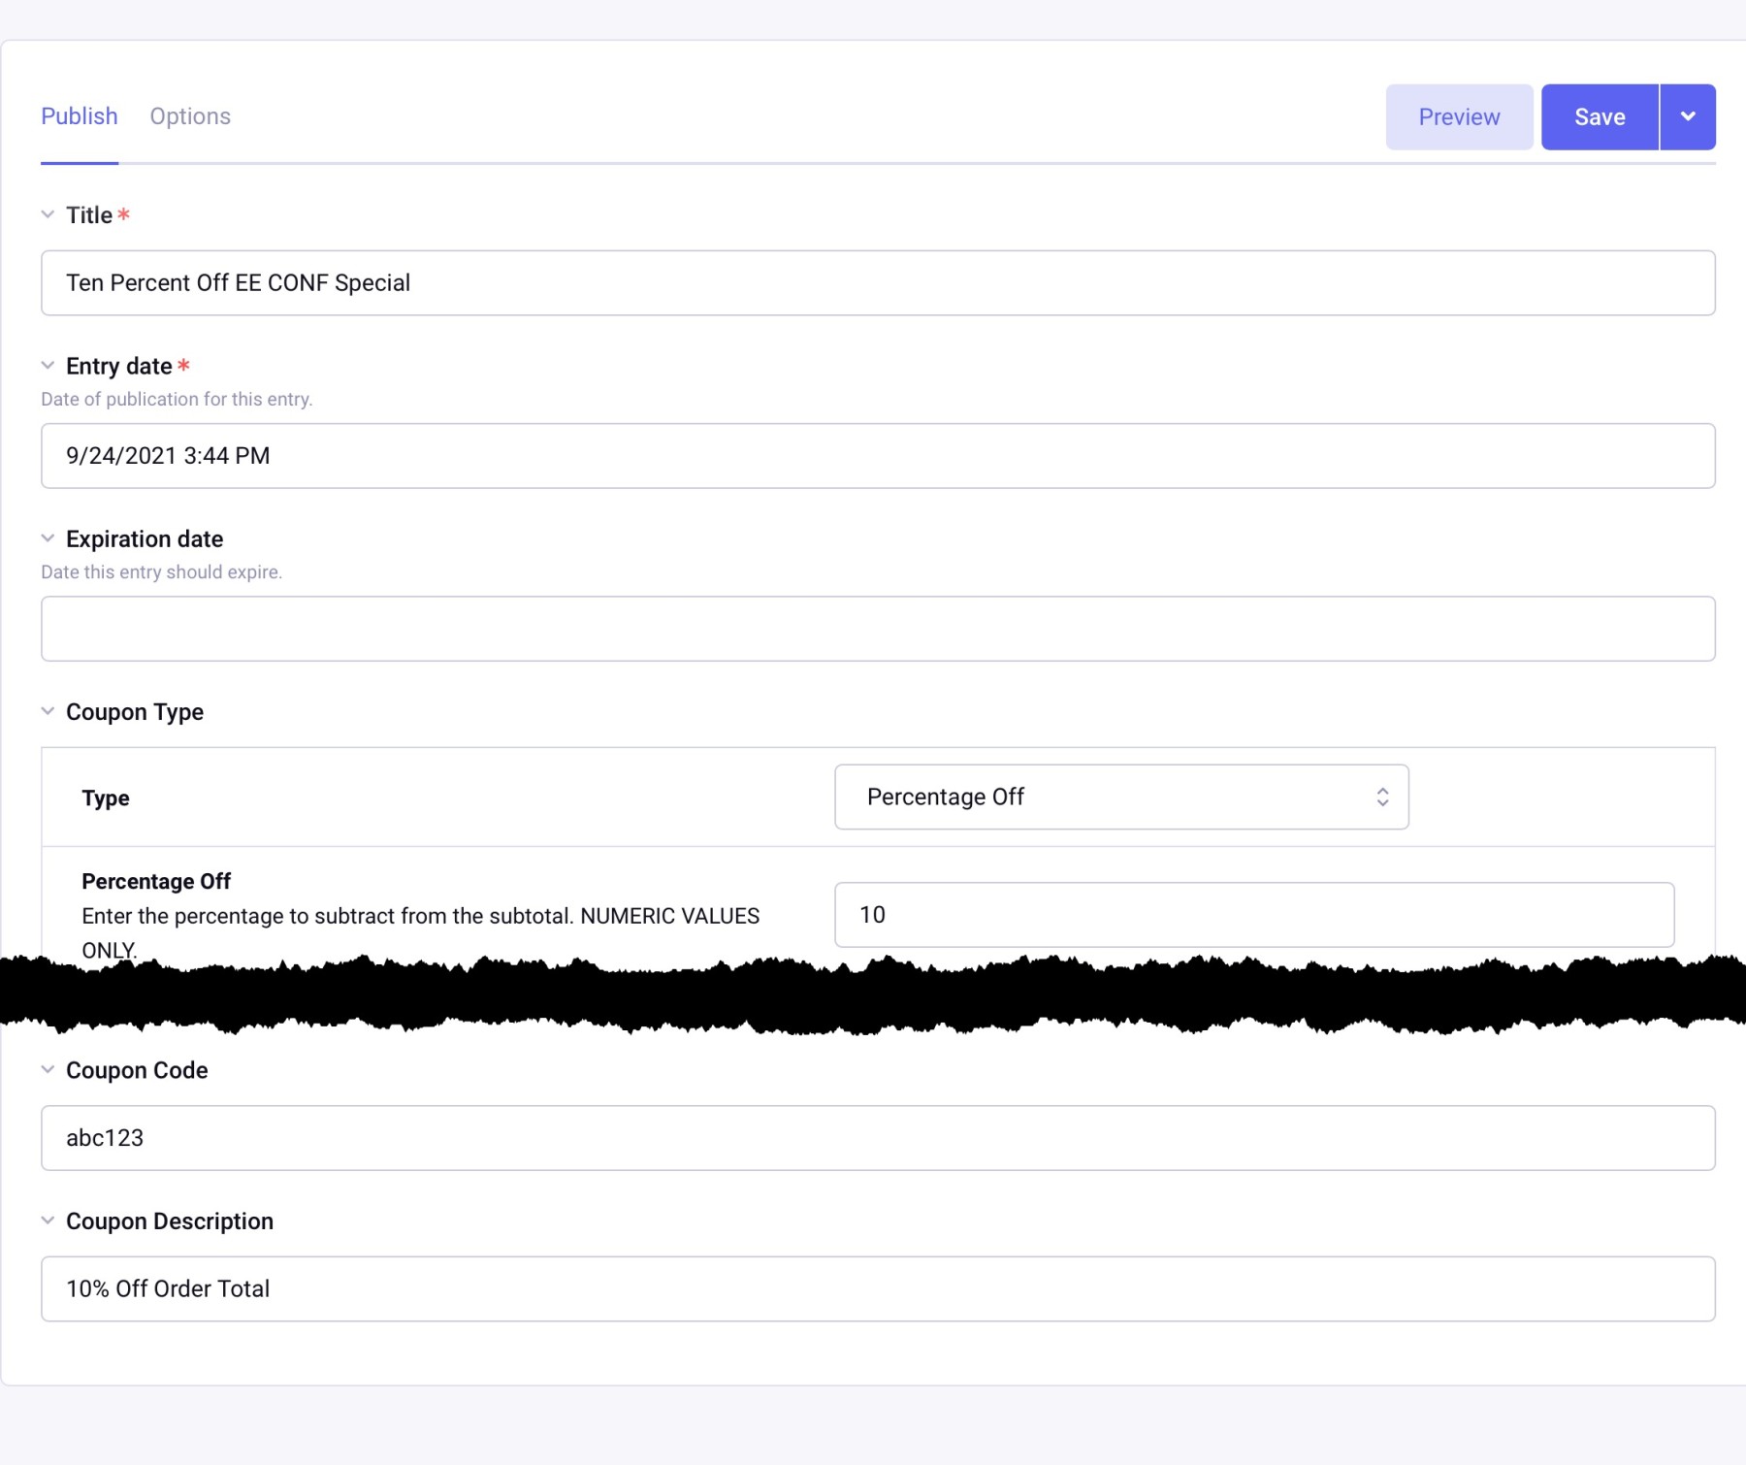
Task: Focus the Coupon Description text field
Action: tap(878, 1289)
